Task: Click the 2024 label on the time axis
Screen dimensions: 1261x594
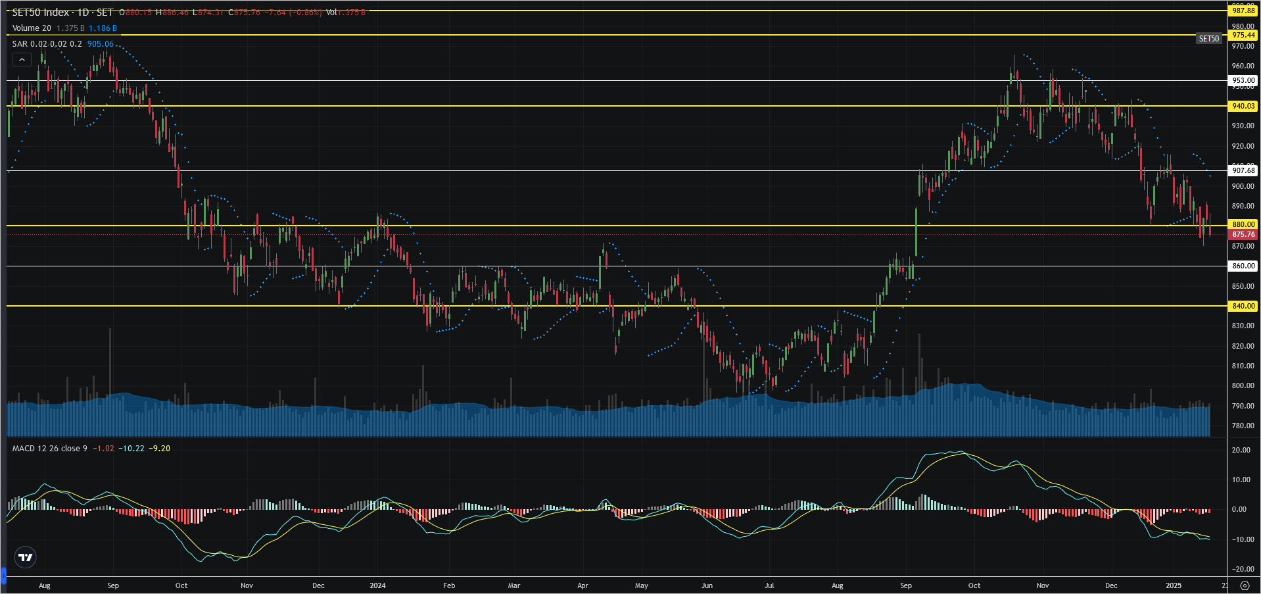Action: (x=378, y=585)
